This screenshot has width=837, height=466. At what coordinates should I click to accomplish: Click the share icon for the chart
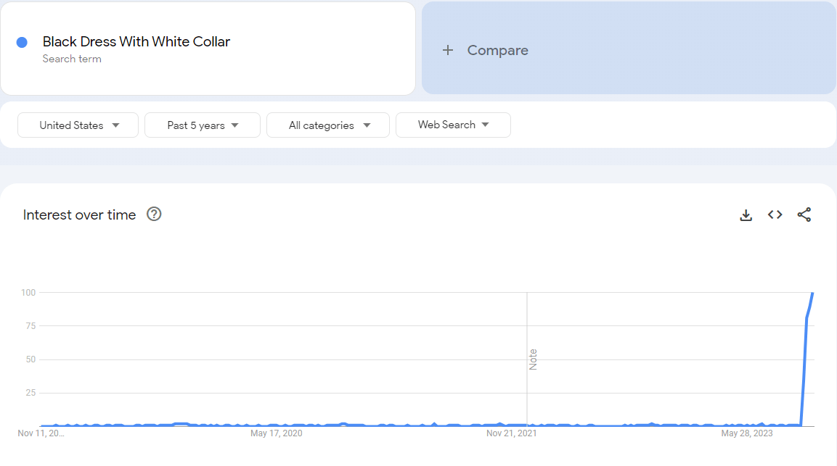(x=804, y=215)
